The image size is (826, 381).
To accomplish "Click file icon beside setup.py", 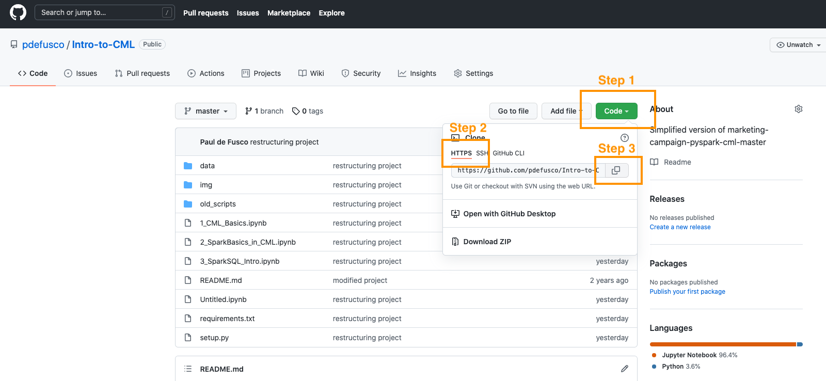I will point(188,338).
